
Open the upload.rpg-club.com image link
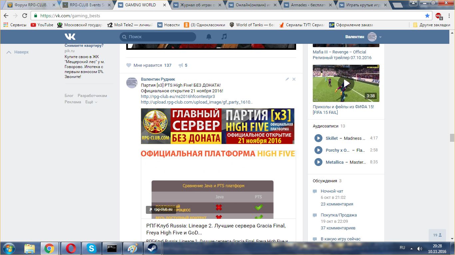coord(197,102)
